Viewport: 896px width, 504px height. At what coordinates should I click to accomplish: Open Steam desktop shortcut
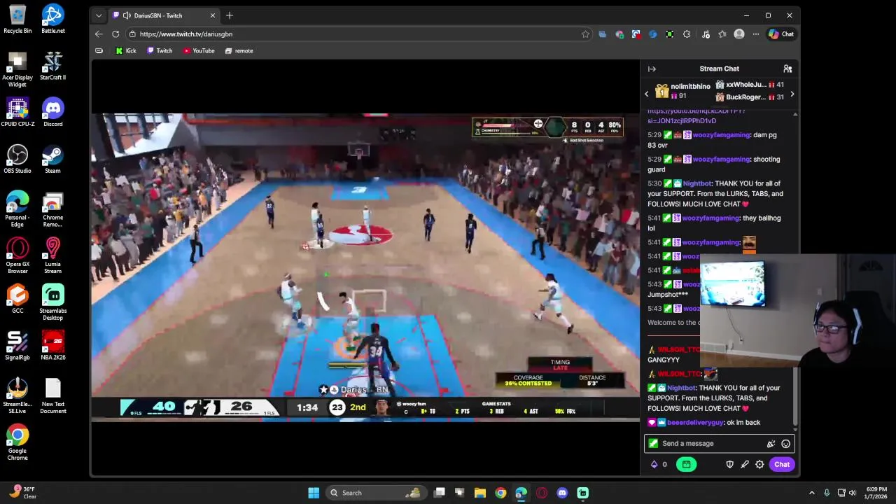(53, 159)
